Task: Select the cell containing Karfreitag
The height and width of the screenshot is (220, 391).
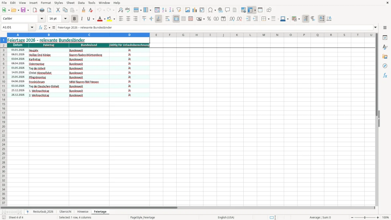Action: click(49, 59)
